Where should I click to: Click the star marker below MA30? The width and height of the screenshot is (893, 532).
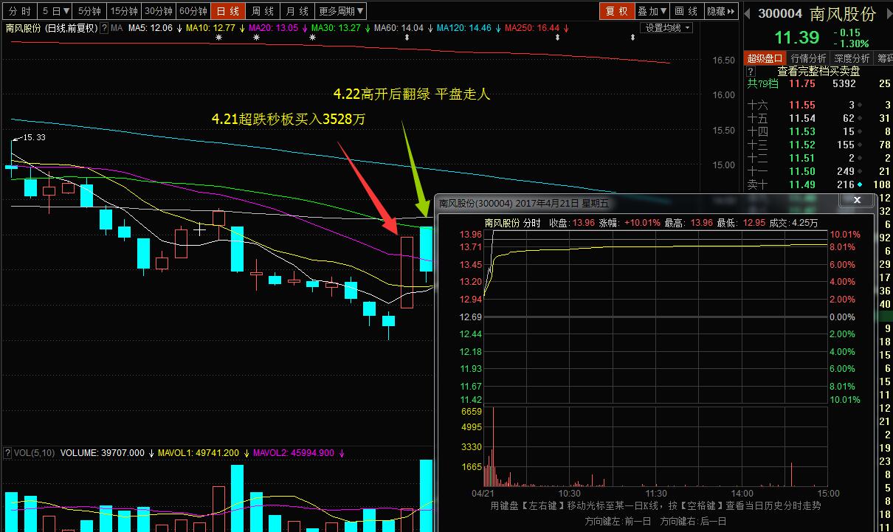tap(312, 38)
